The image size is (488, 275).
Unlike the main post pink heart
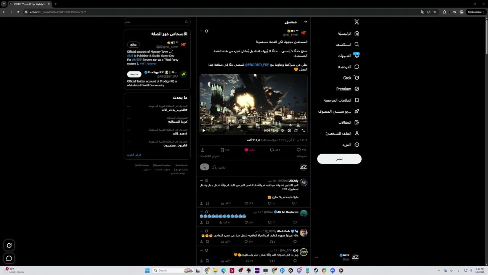tap(246, 150)
